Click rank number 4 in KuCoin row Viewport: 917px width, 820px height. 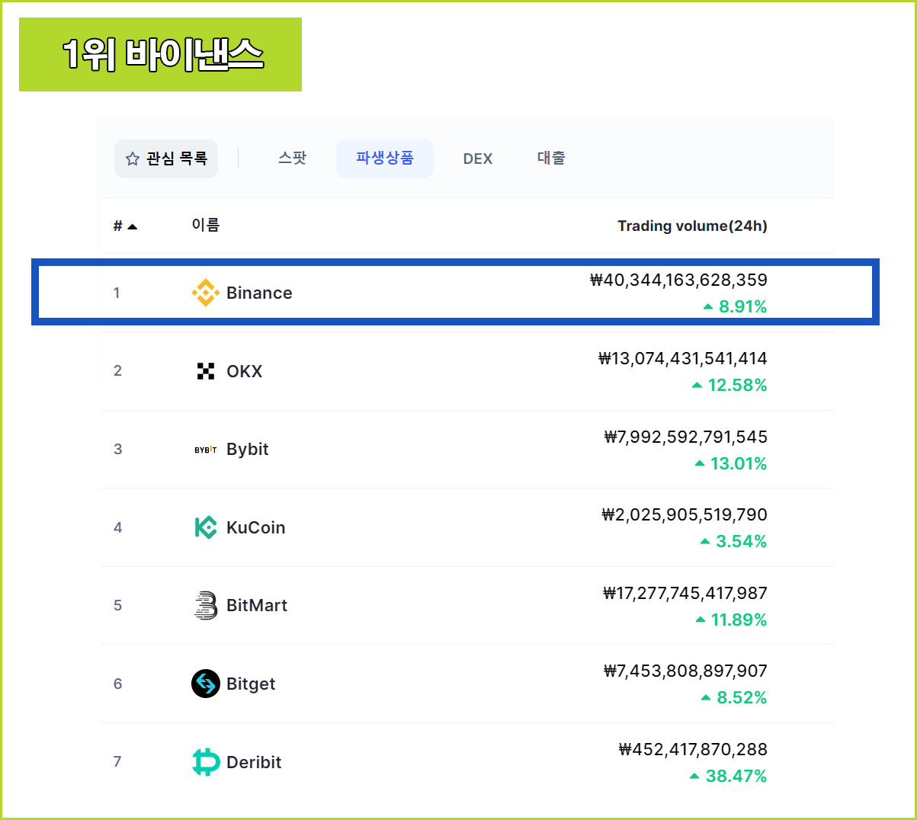[117, 527]
